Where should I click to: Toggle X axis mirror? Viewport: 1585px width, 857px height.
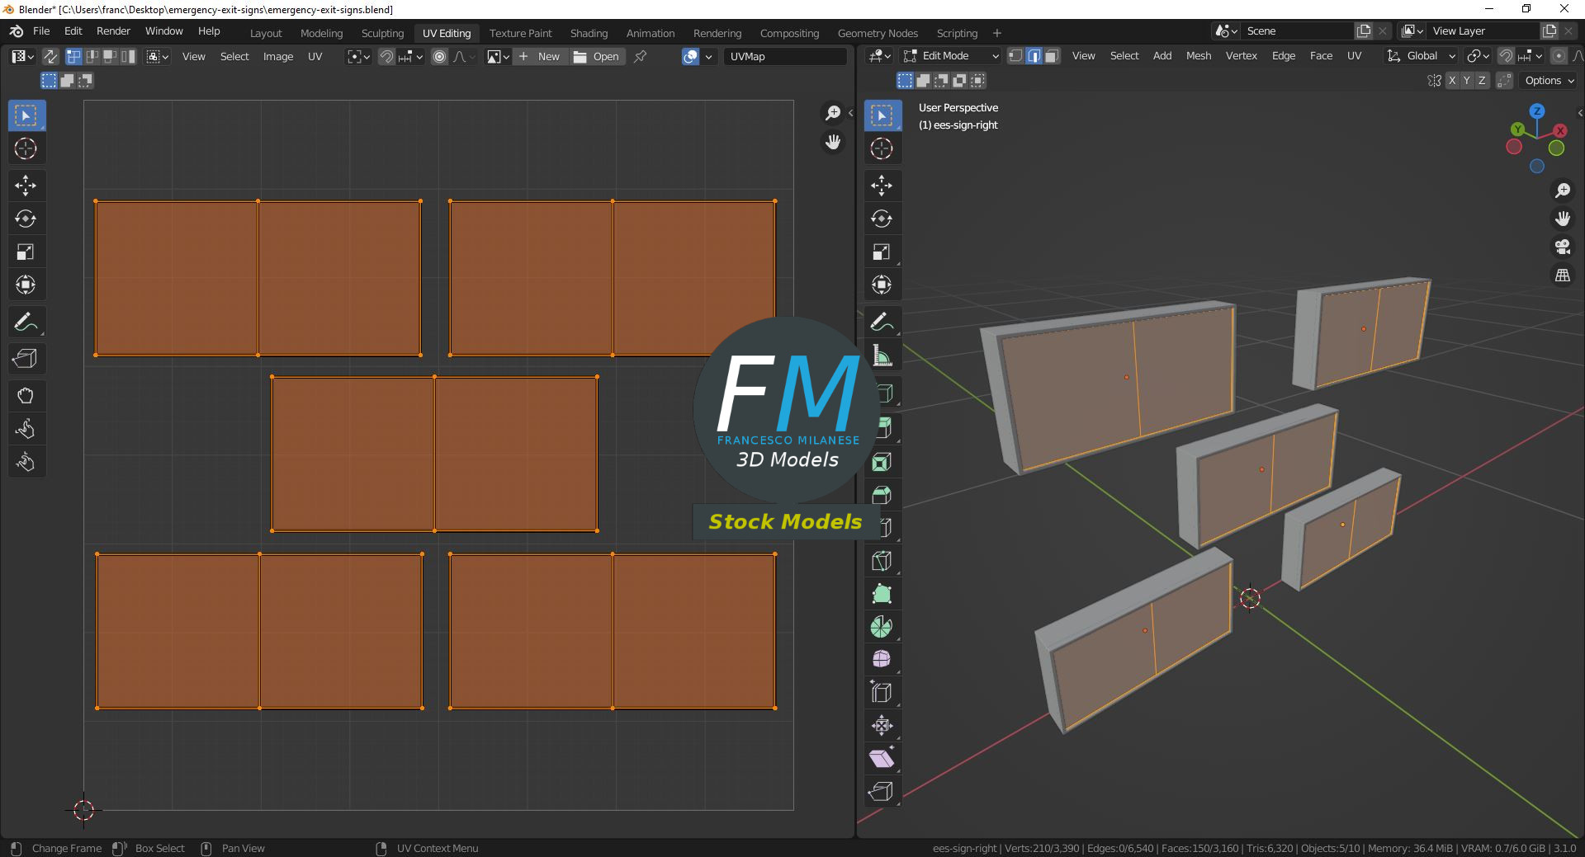1452,80
